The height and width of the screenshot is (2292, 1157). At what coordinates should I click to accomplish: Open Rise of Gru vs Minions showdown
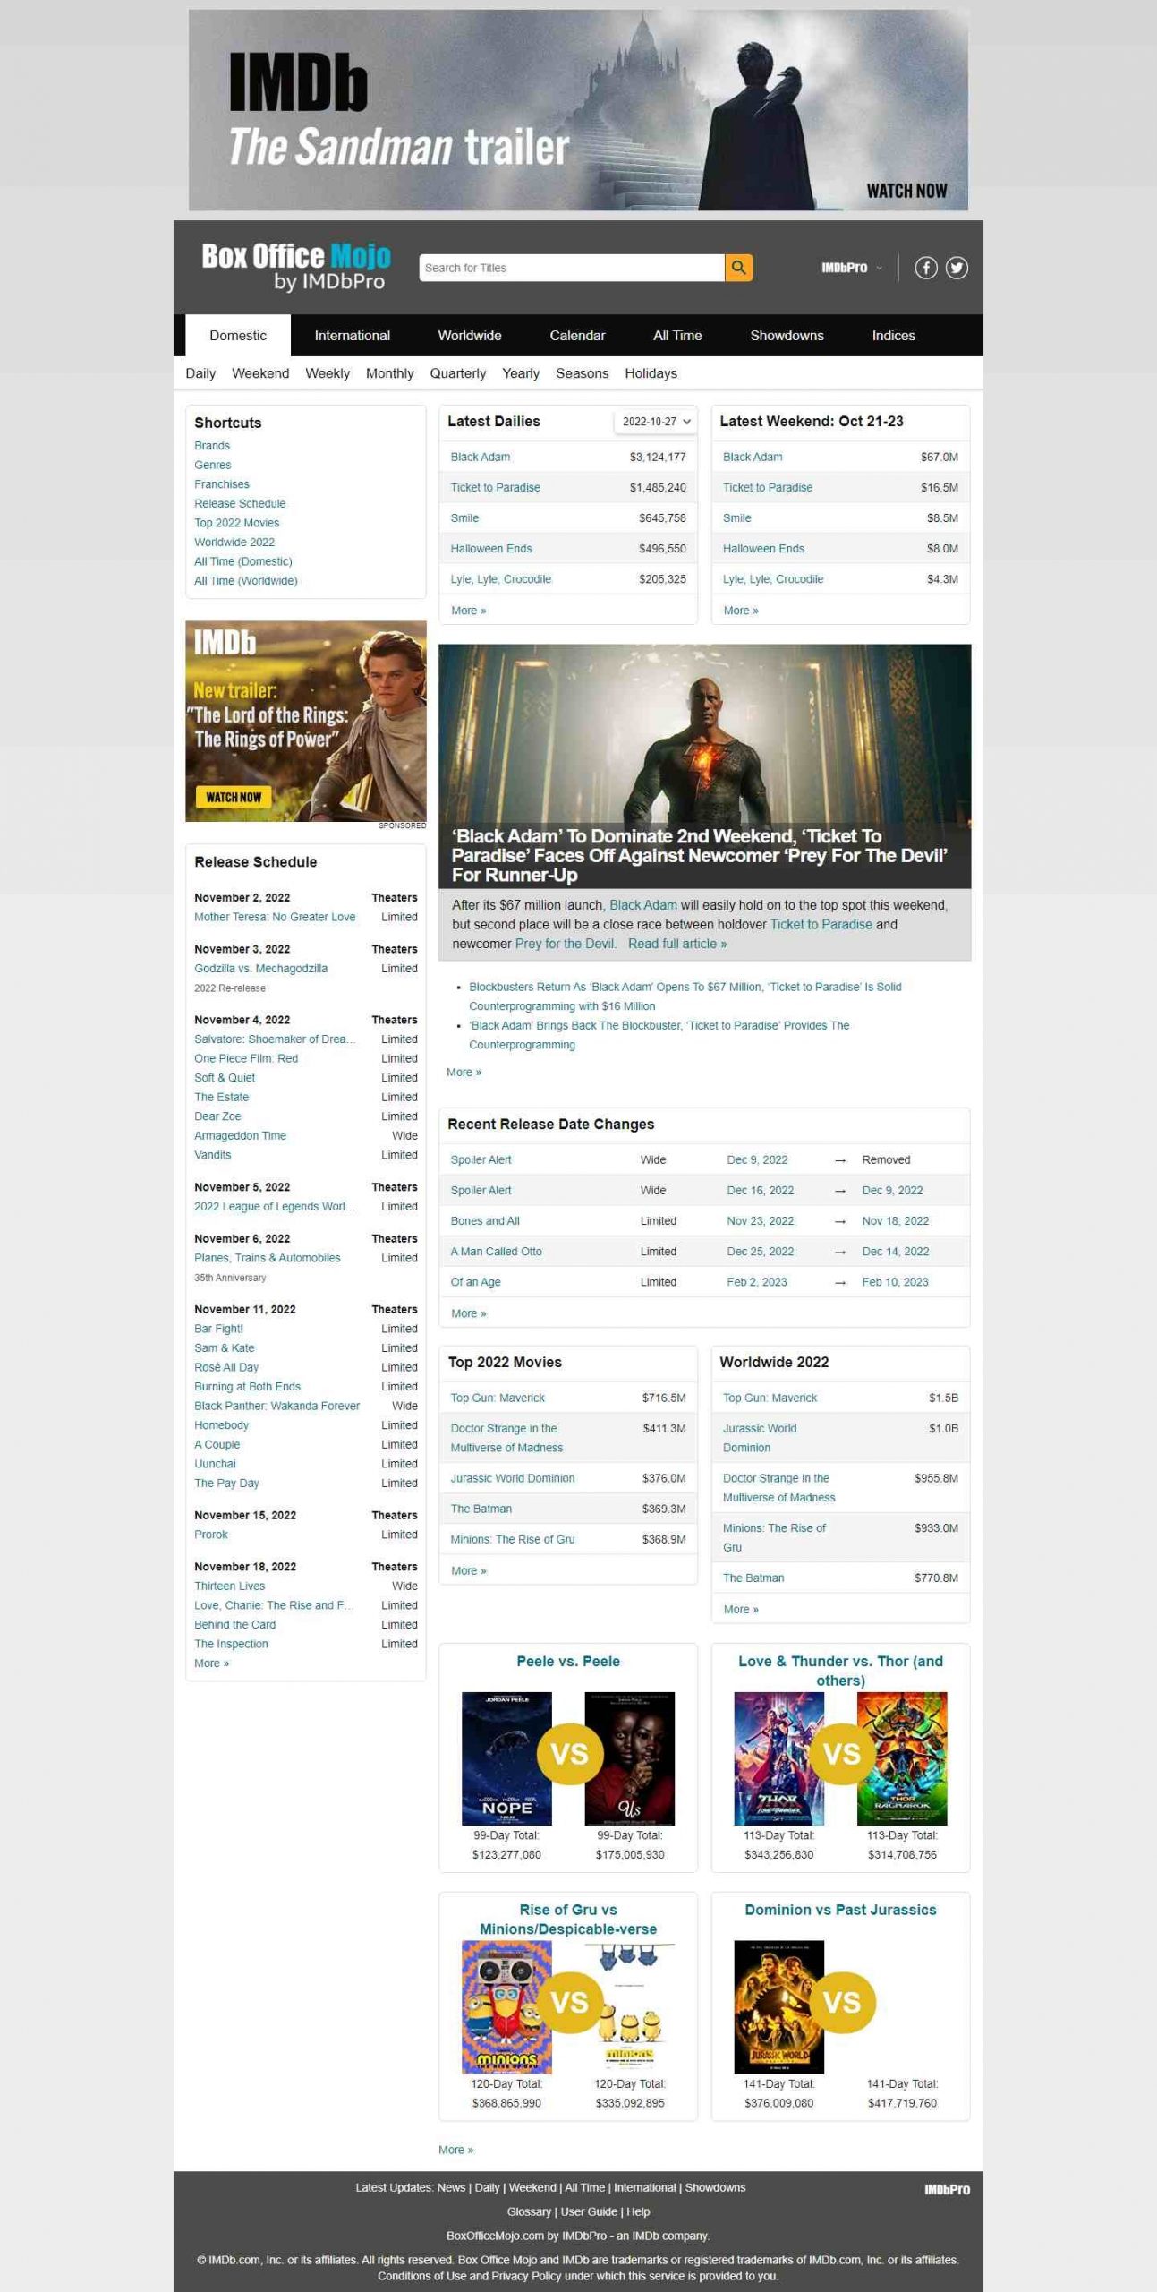pos(568,1920)
